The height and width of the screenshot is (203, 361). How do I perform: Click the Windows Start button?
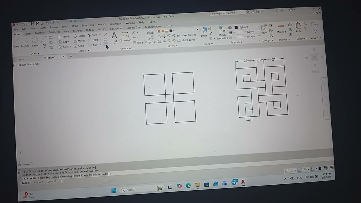114,191
